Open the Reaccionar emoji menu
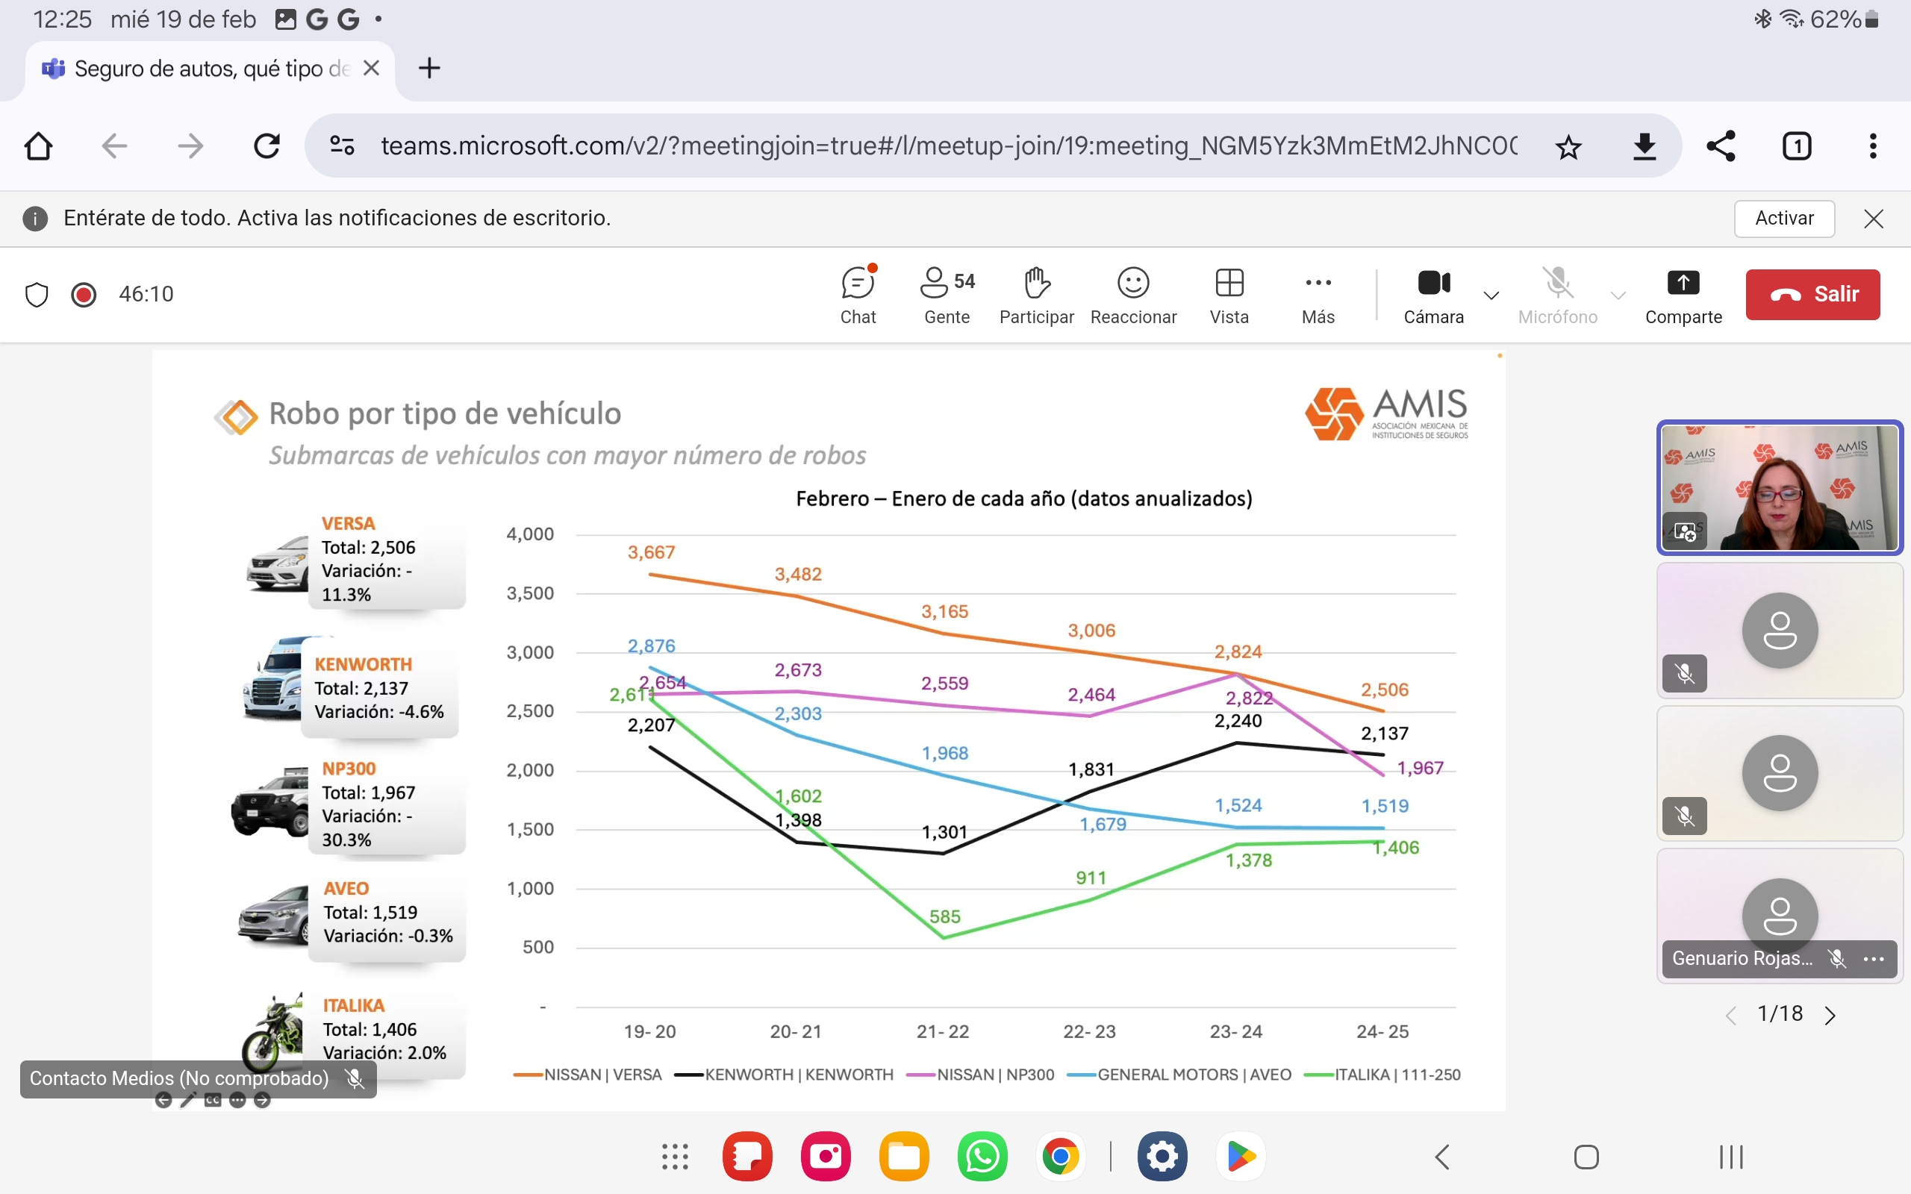 [1133, 296]
